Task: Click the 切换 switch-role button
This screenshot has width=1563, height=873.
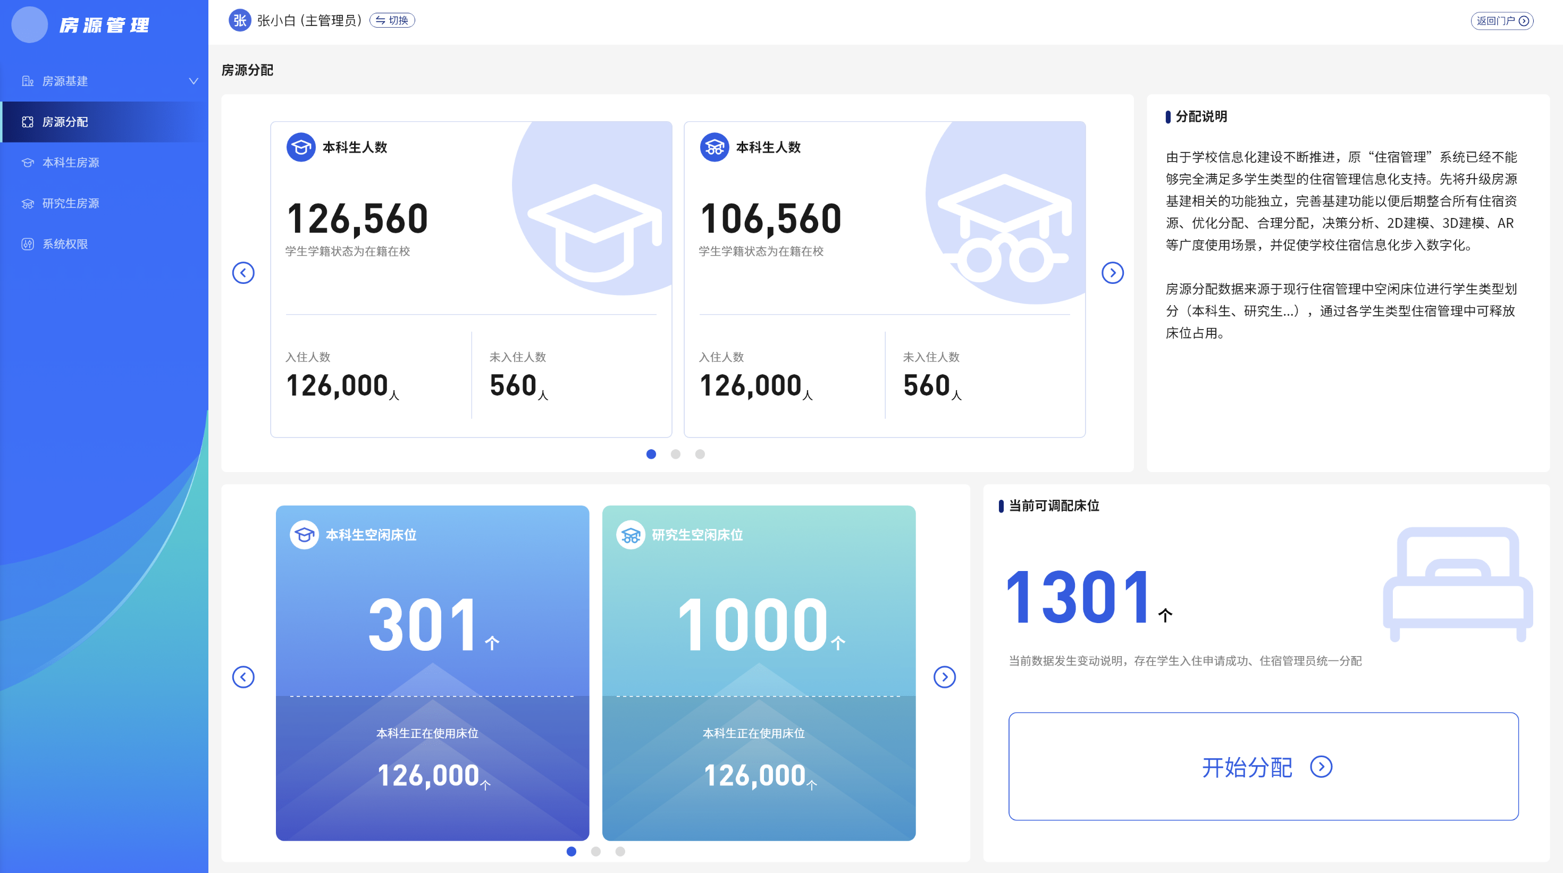Action: pyautogui.click(x=392, y=20)
